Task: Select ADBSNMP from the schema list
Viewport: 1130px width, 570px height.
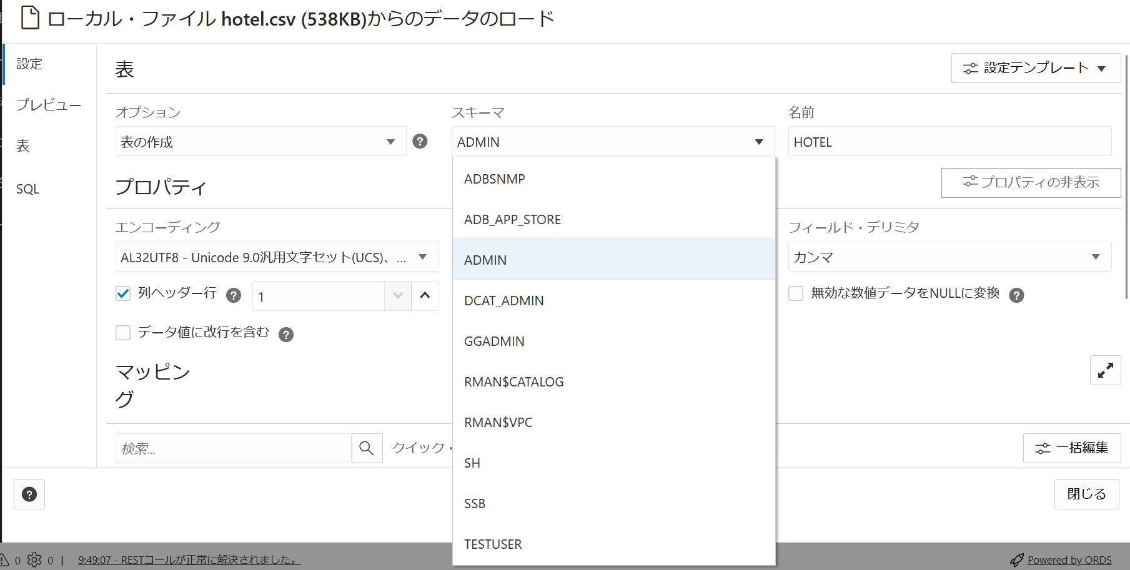Action: pos(613,179)
